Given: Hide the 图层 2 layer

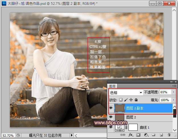Looking at the screenshot, I should click(110, 117).
